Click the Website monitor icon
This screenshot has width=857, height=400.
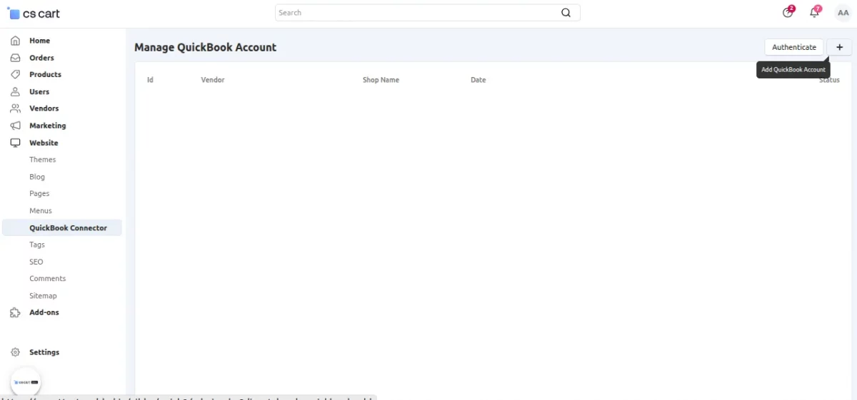(x=15, y=143)
